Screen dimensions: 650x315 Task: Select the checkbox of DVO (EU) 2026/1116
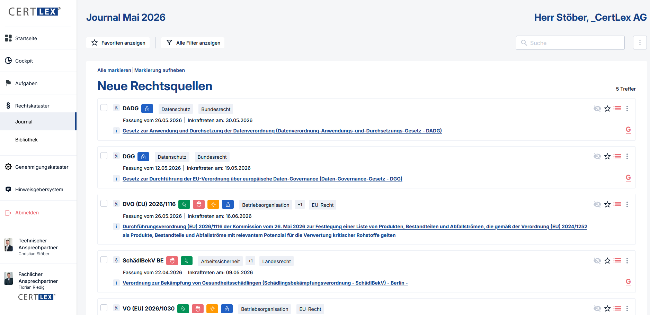104,203
